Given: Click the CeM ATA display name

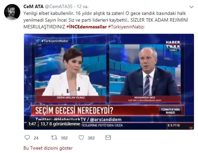Looking at the screenshot, I should (x=33, y=6).
